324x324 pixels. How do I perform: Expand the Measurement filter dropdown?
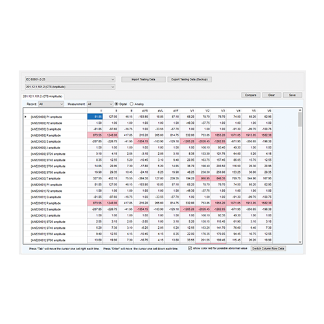tap(100, 104)
